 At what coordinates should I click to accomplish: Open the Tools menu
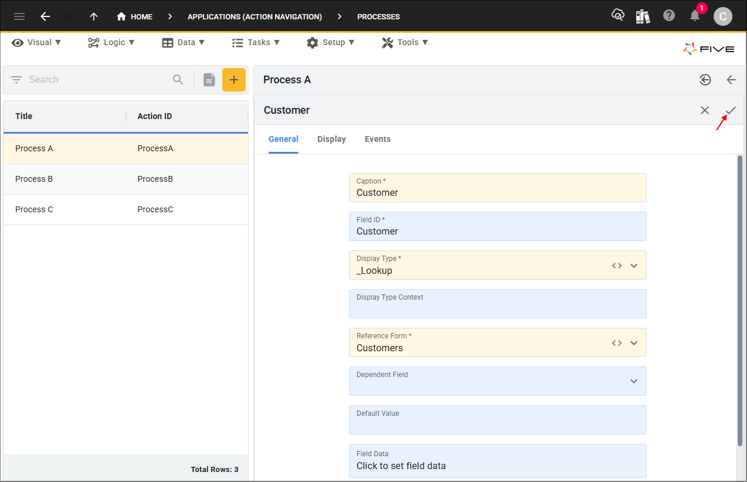(405, 42)
